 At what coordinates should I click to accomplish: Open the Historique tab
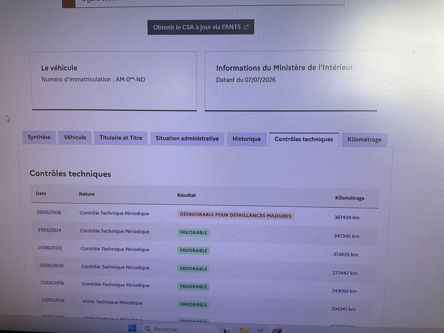(246, 139)
